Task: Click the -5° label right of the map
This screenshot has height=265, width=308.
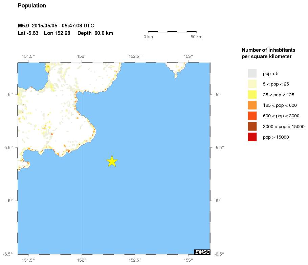Action: (x=217, y=94)
